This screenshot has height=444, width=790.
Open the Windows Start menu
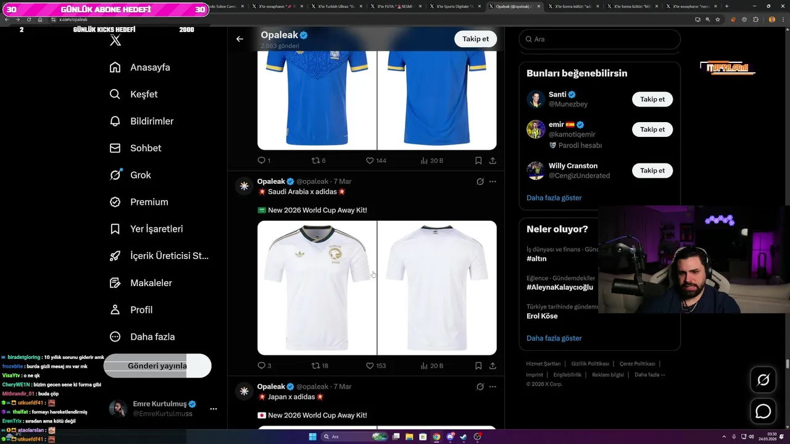tap(312, 437)
